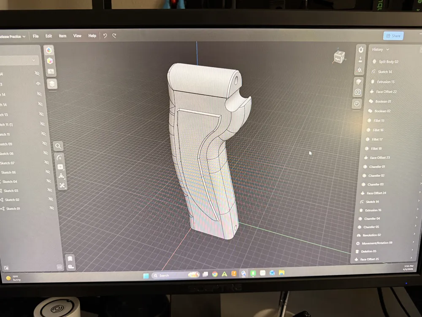This screenshot has height=317, width=422.
Task: Select Sketch 02 in Items list
Action: (x=10, y=200)
